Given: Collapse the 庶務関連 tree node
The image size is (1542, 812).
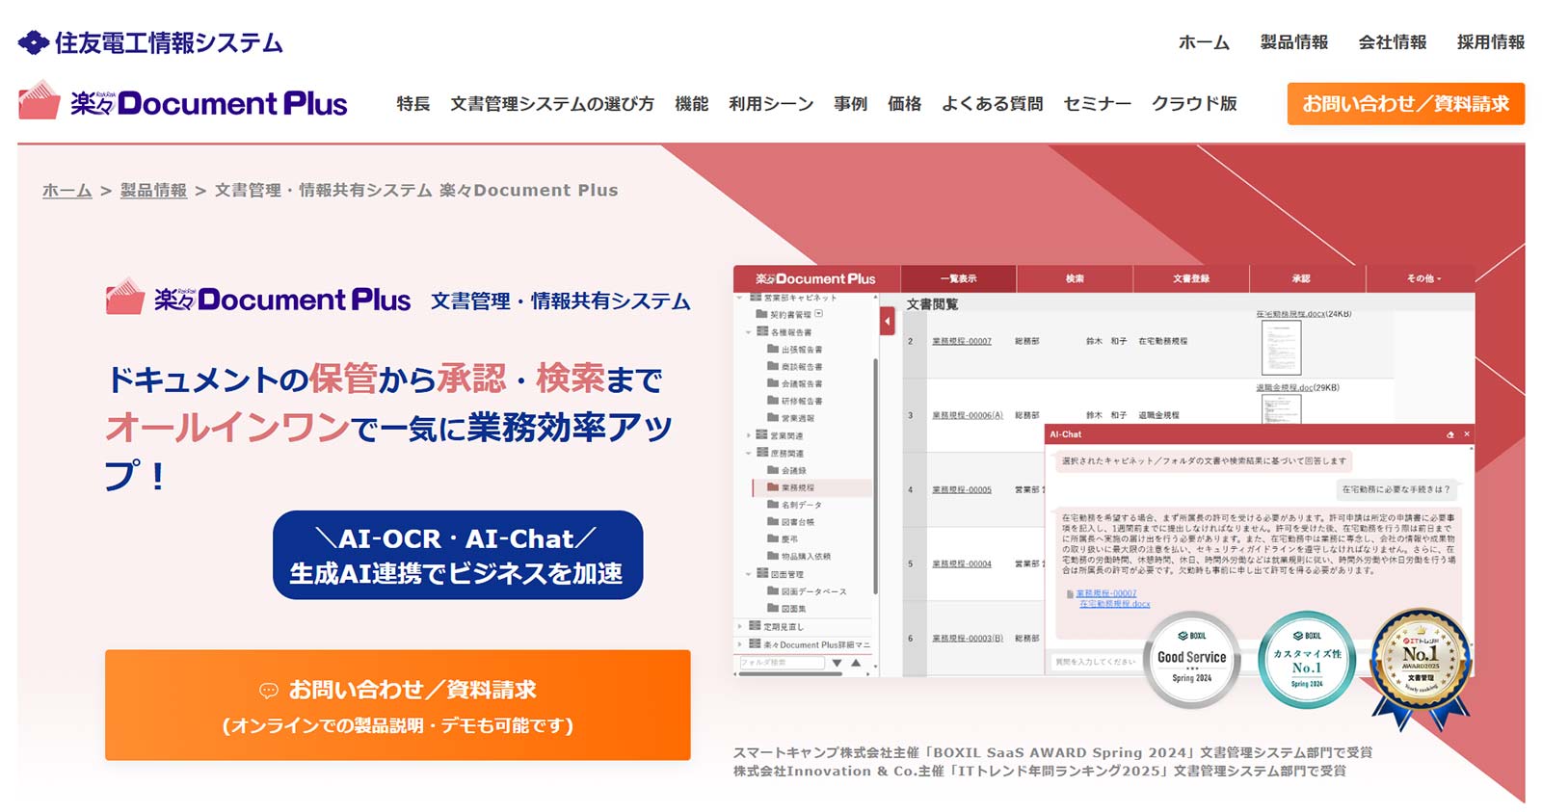Looking at the screenshot, I should coord(749,453).
